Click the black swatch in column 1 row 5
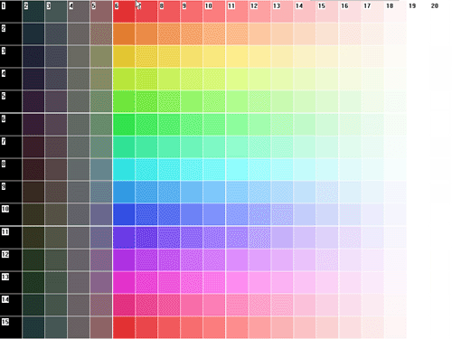 coord(11,102)
